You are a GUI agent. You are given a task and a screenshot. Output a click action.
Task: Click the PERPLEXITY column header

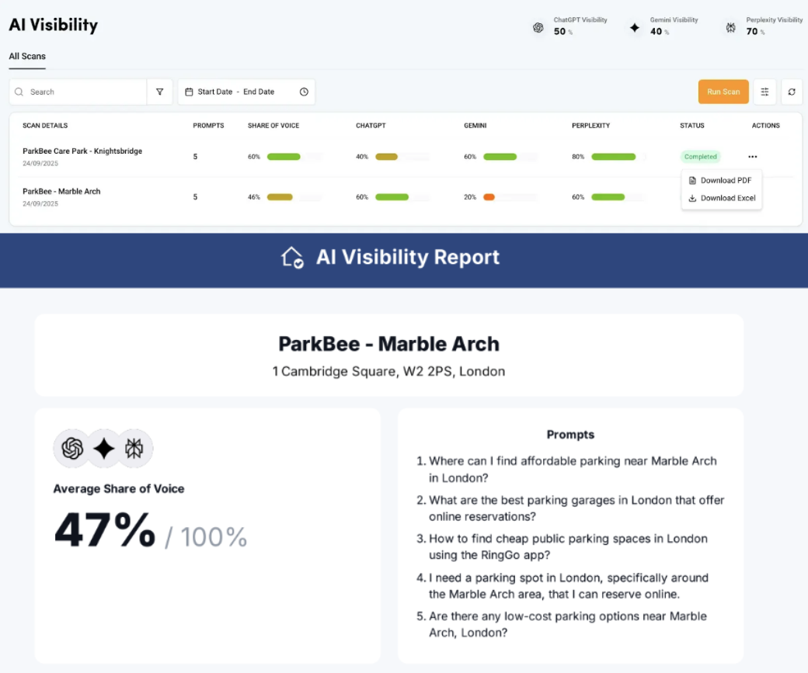[590, 126]
